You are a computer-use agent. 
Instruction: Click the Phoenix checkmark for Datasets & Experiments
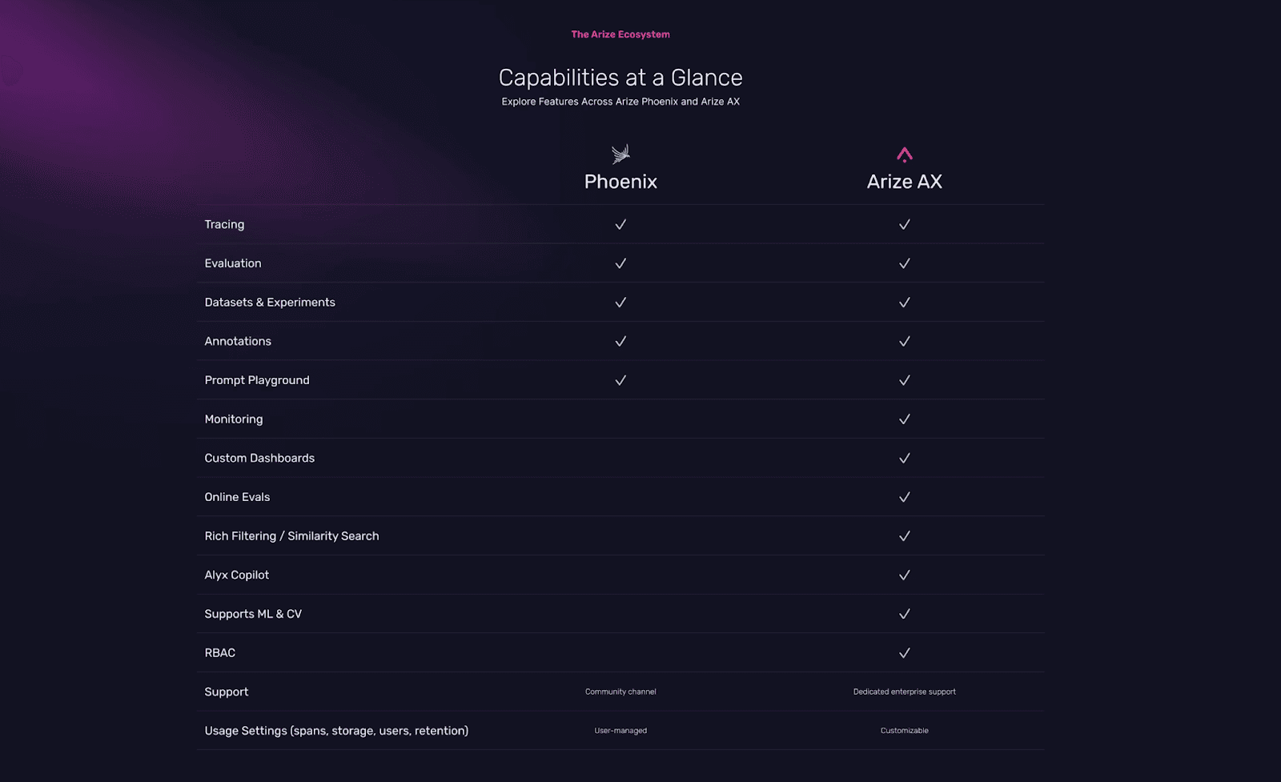[x=620, y=303]
